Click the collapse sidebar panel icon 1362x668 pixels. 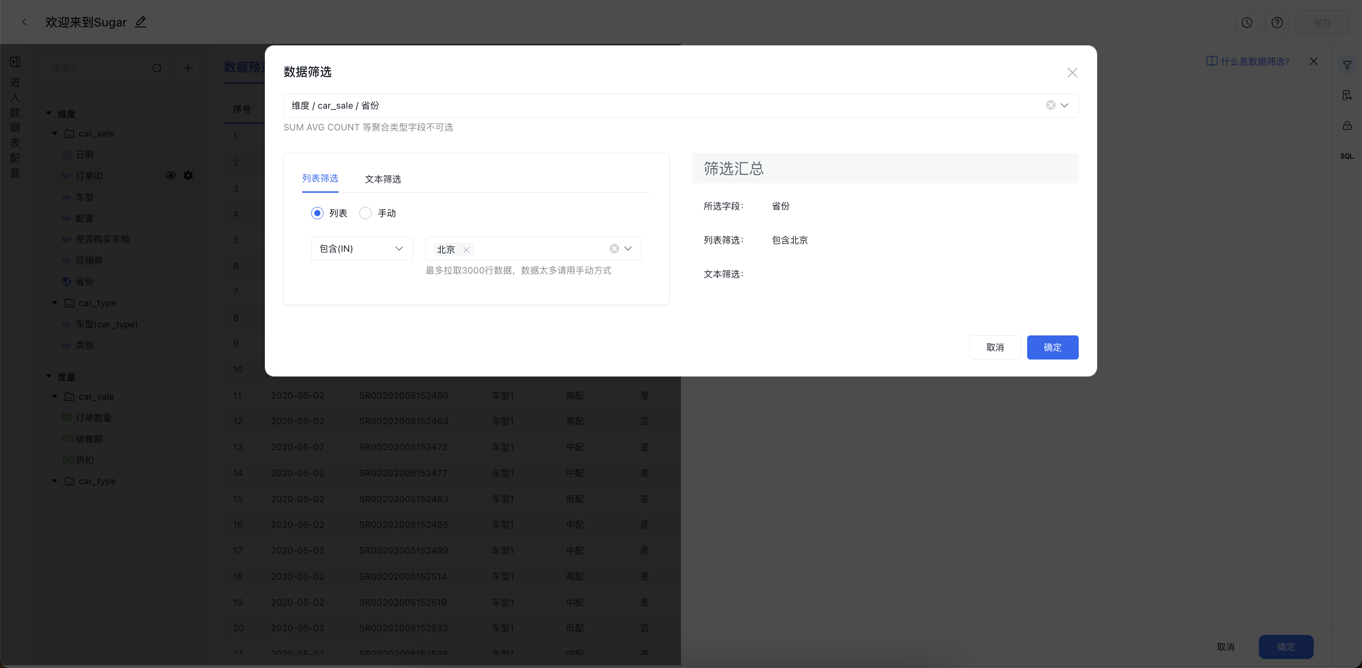coord(15,62)
